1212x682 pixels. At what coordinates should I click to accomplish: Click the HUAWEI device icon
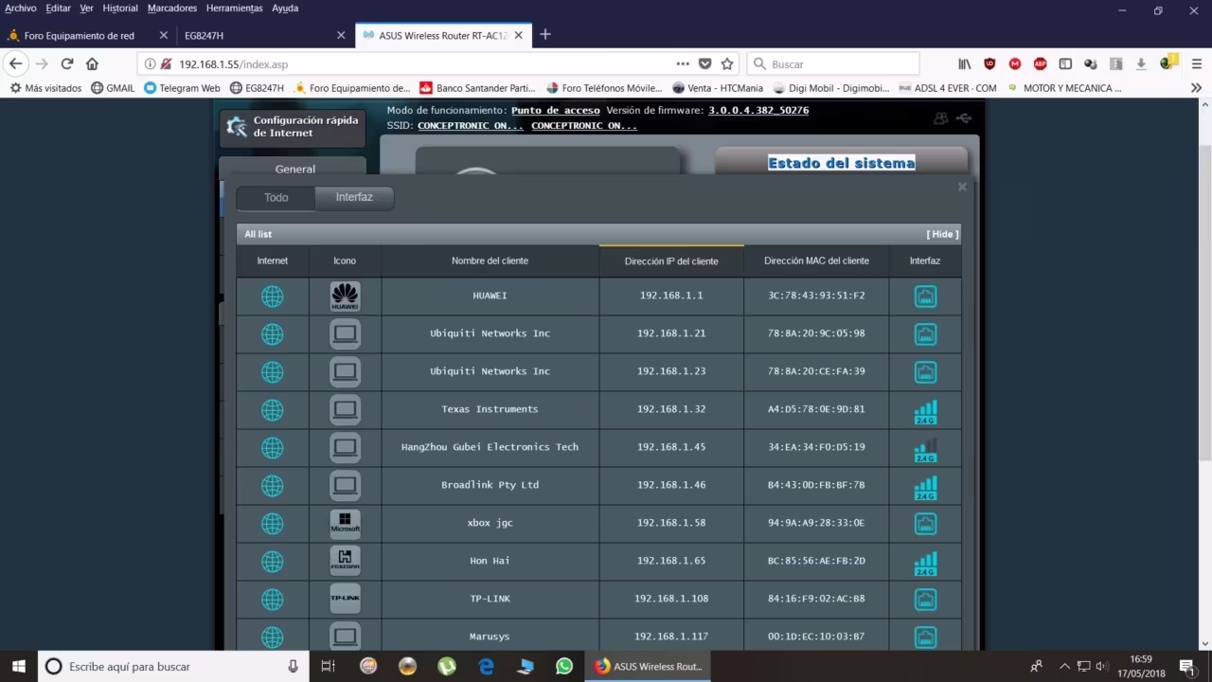pos(345,296)
